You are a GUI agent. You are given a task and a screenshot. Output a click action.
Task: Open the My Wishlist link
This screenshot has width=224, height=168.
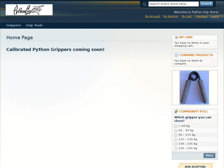171,16
